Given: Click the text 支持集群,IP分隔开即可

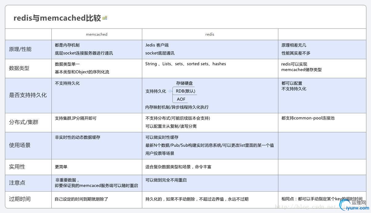Looking at the screenshot, I should (76, 118).
